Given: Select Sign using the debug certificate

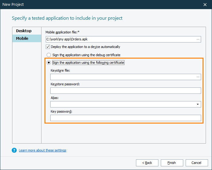Looking at the screenshot, I should [49, 55].
